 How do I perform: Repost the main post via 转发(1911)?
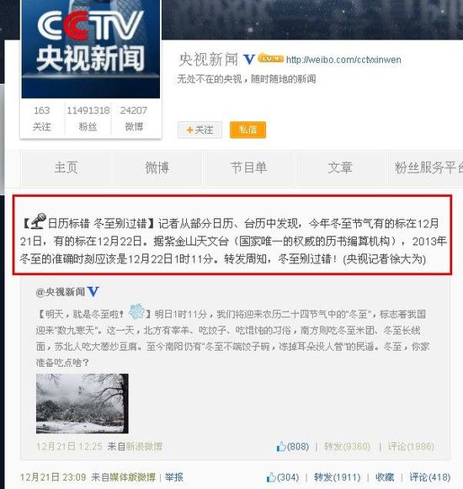pos(337,477)
